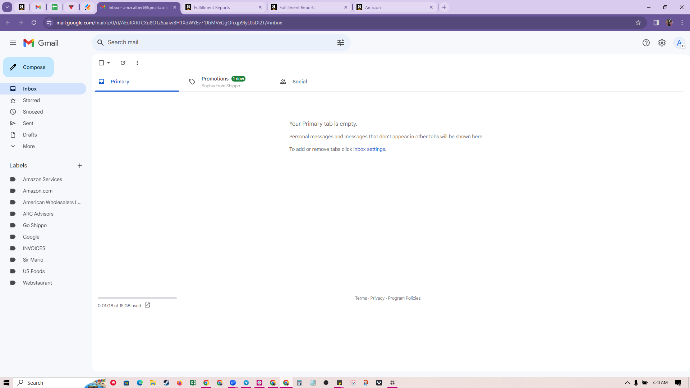Tick the select all messages checkbox
The width and height of the screenshot is (690, 388).
101,63
